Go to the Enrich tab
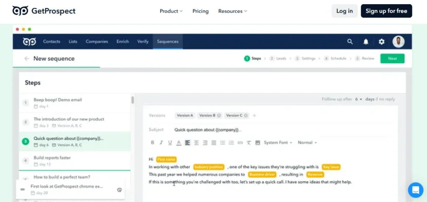Image resolution: width=427 pixels, height=202 pixels. tap(123, 42)
